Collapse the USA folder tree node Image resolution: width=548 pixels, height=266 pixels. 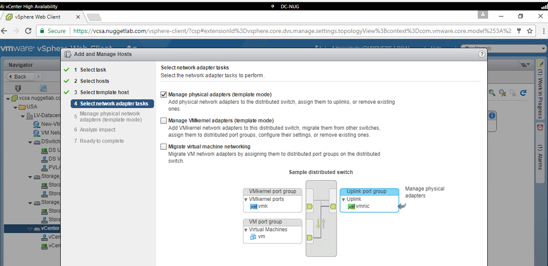(16, 107)
